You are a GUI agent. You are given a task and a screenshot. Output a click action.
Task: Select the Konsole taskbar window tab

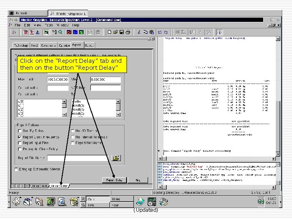28,13
